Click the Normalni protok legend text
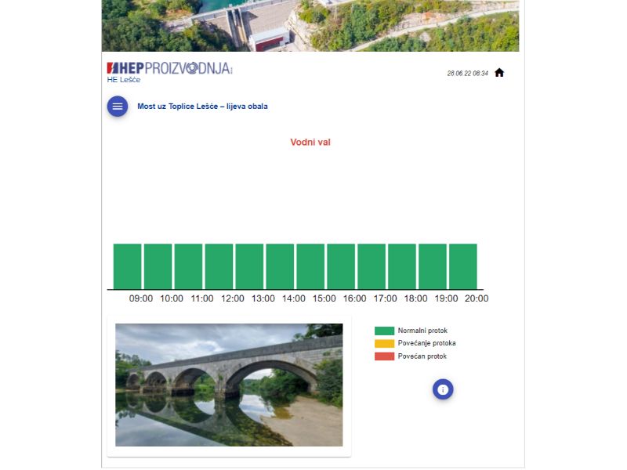627x470 pixels. 422,331
